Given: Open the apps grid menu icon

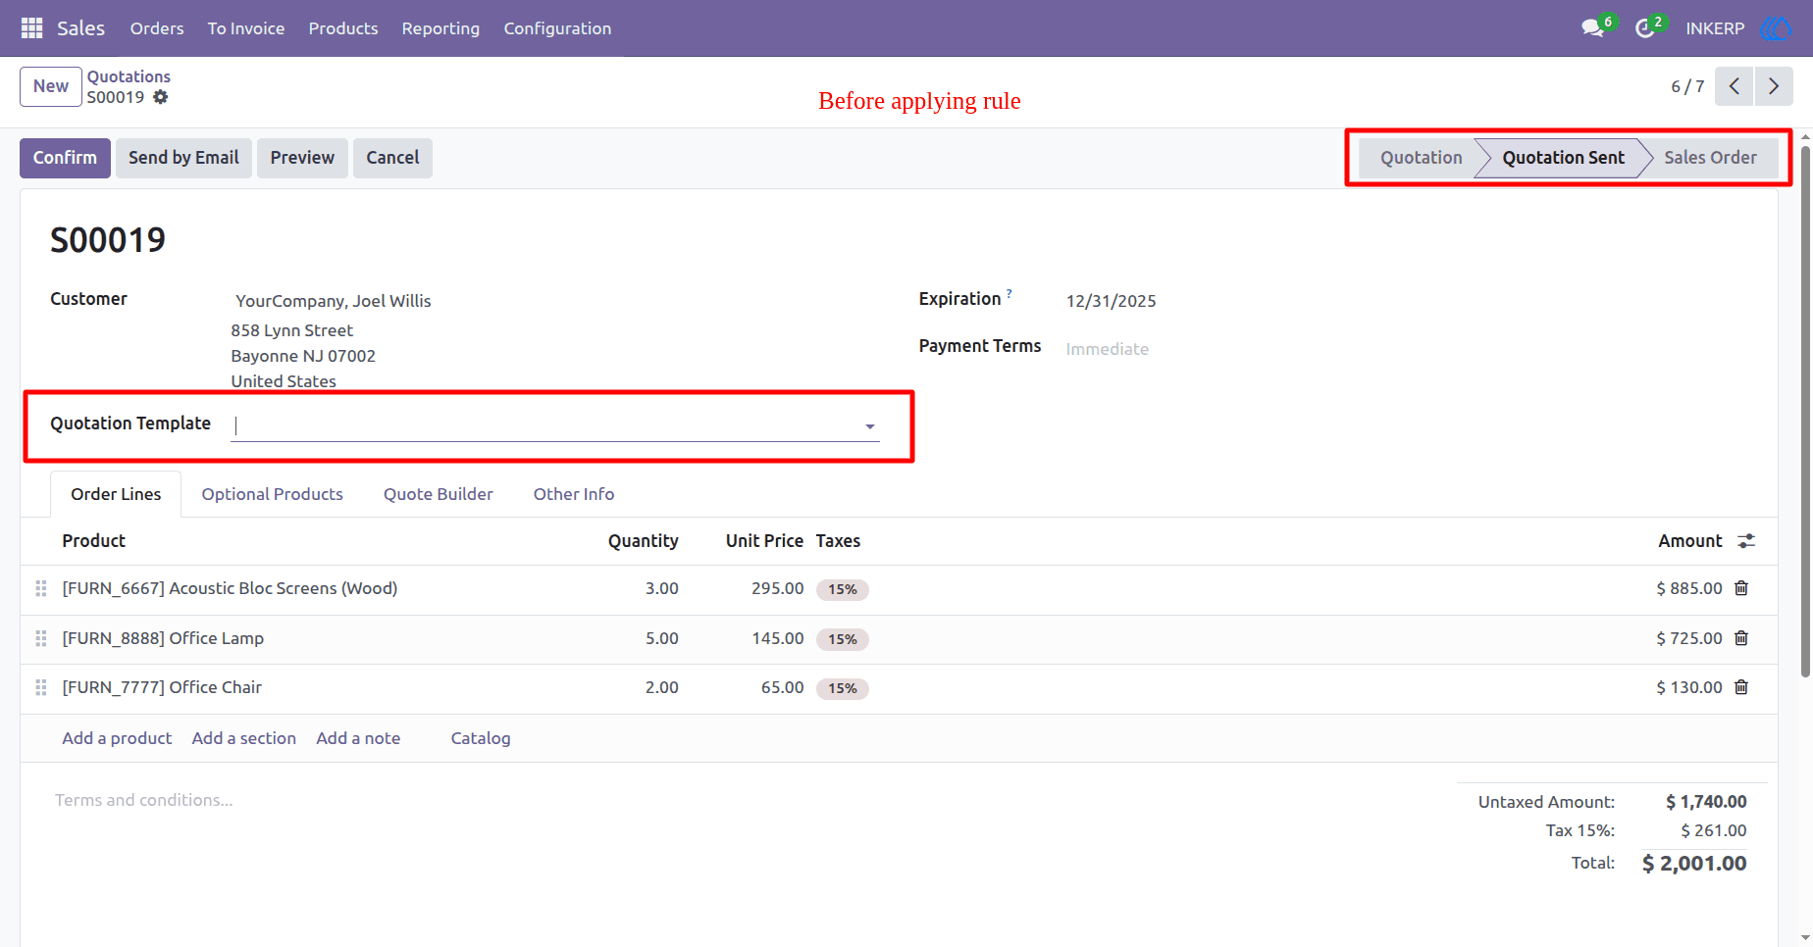Looking at the screenshot, I should click(x=31, y=28).
